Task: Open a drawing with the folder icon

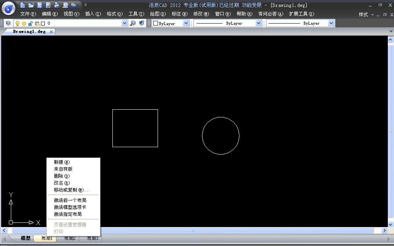Action: tap(31, 5)
